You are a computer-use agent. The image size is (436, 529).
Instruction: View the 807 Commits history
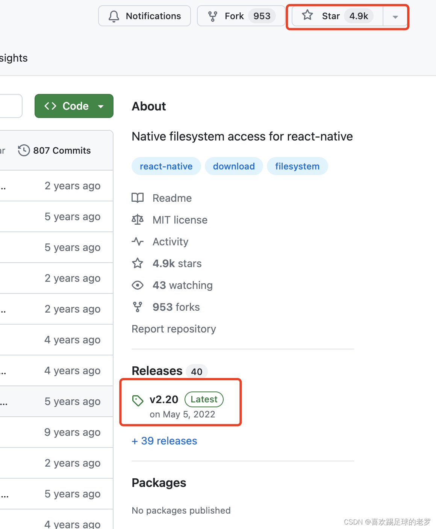point(54,150)
